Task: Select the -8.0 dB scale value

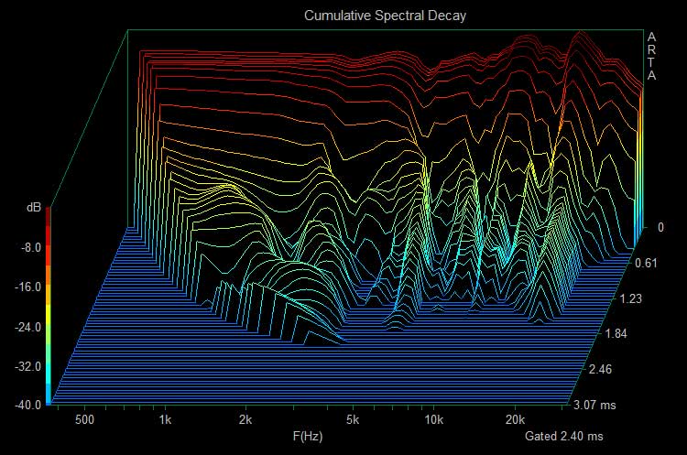Action: tap(31, 247)
